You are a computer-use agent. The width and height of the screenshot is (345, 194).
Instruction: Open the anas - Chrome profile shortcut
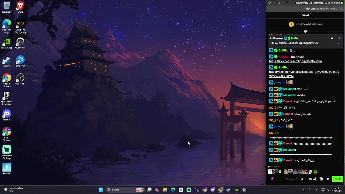click(x=7, y=135)
